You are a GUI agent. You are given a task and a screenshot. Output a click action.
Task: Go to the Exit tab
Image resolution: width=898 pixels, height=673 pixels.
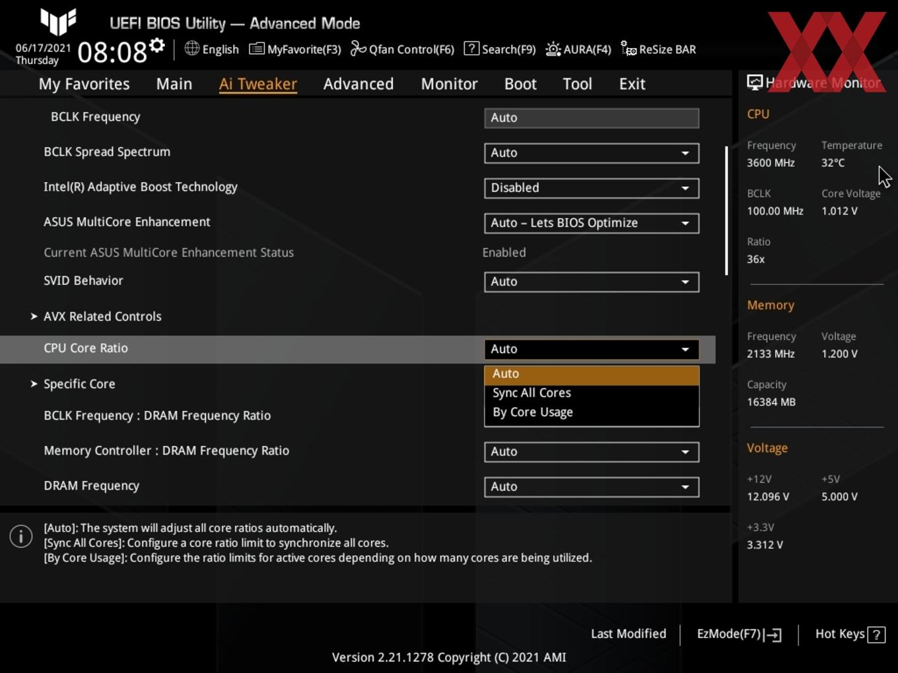(632, 84)
